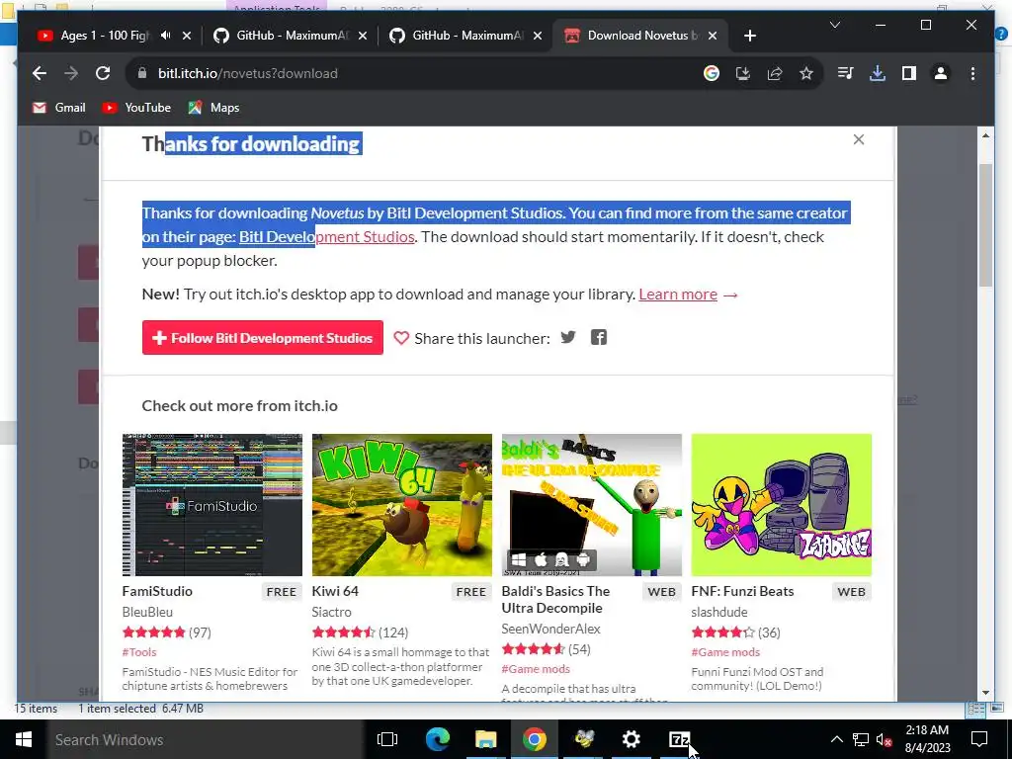Open the network tray icon
This screenshot has width=1012, height=759.
(x=861, y=739)
